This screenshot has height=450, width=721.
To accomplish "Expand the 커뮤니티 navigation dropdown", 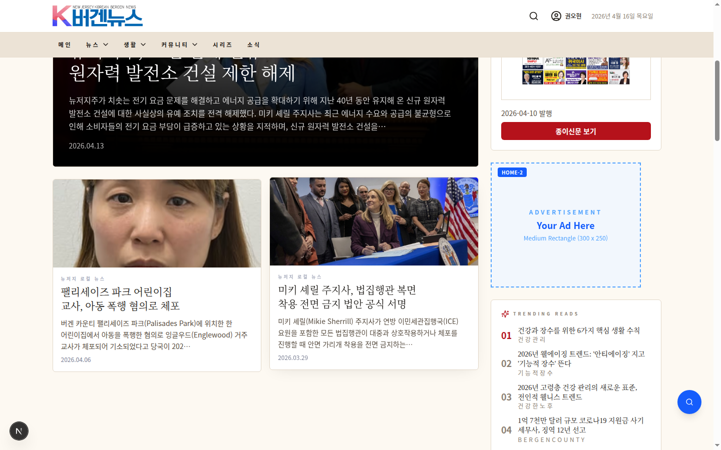I will click(178, 44).
